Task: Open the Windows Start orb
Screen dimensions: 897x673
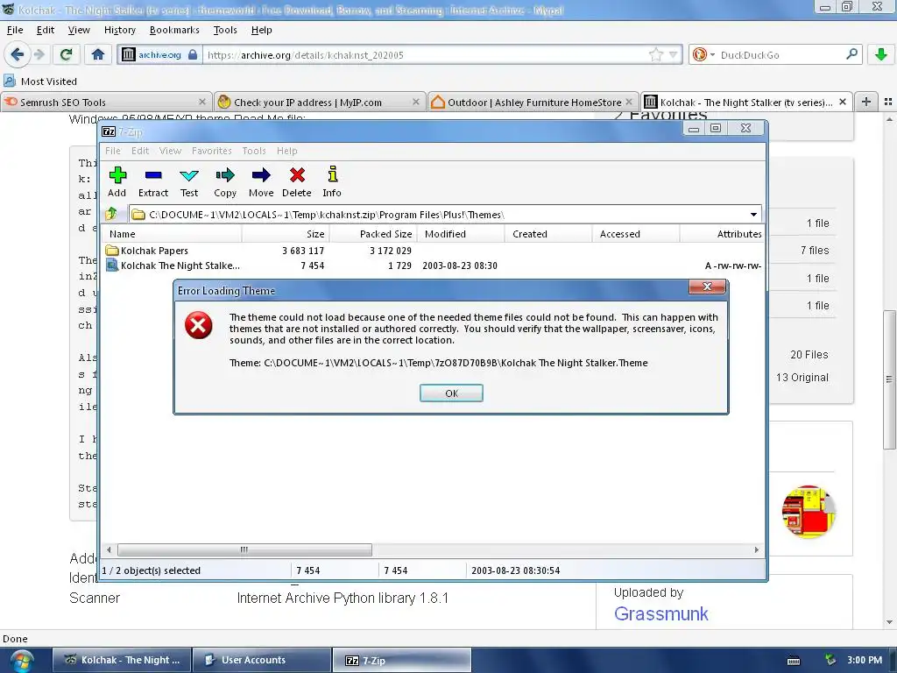Action: point(21,661)
